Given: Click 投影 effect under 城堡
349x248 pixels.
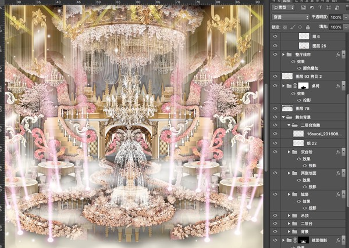Looking at the screenshot, I should [x=312, y=208].
